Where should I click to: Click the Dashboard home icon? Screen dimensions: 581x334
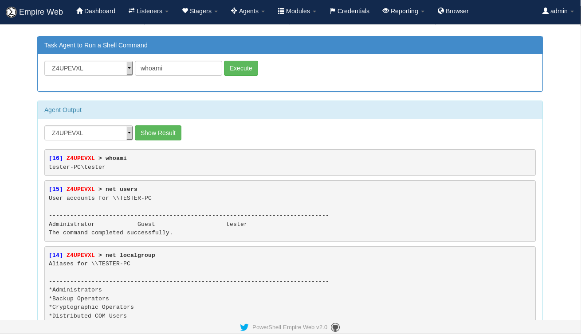point(79,11)
